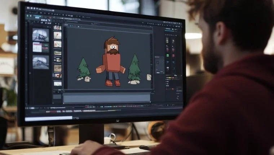
Task: Click the red round button beside the green one
Action: 173,56
